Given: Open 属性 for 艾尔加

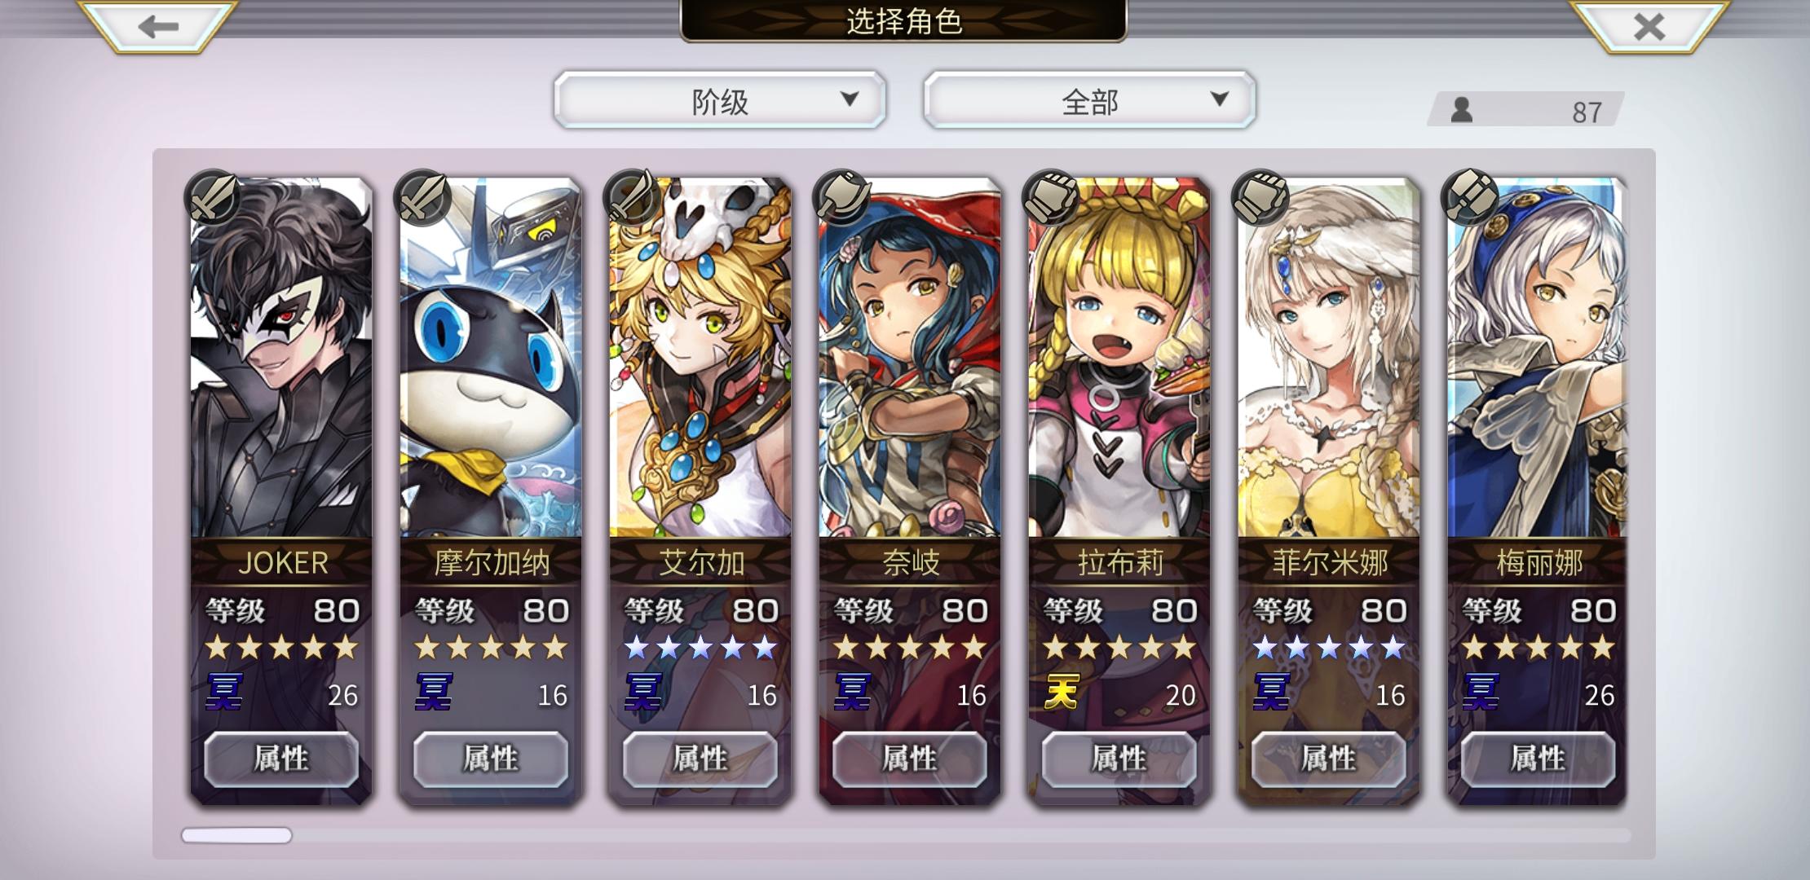Looking at the screenshot, I should click(700, 759).
